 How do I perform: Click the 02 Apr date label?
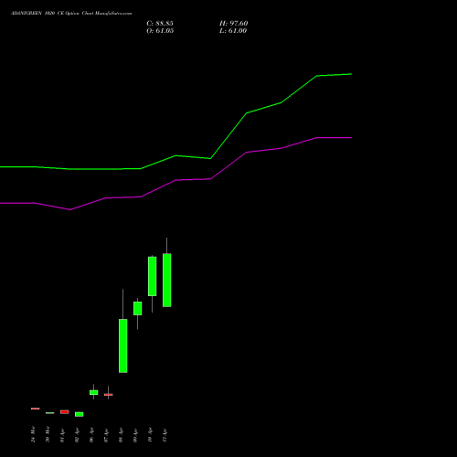77,436
